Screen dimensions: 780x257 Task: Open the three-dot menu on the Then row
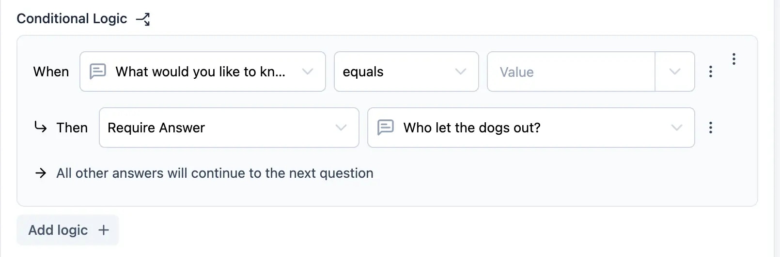pos(711,128)
